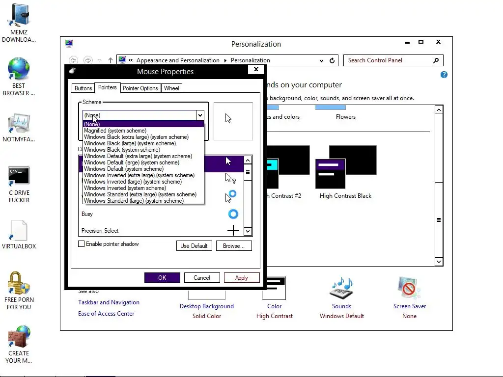Click the mouse icon in Mouse Properties title
Image resolution: width=503 pixels, height=377 pixels.
pyautogui.click(x=72, y=71)
